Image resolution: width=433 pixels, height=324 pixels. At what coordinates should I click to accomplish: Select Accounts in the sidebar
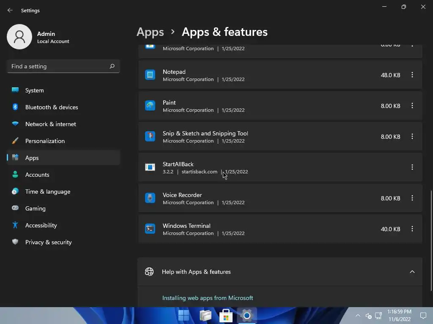pyautogui.click(x=63, y=175)
